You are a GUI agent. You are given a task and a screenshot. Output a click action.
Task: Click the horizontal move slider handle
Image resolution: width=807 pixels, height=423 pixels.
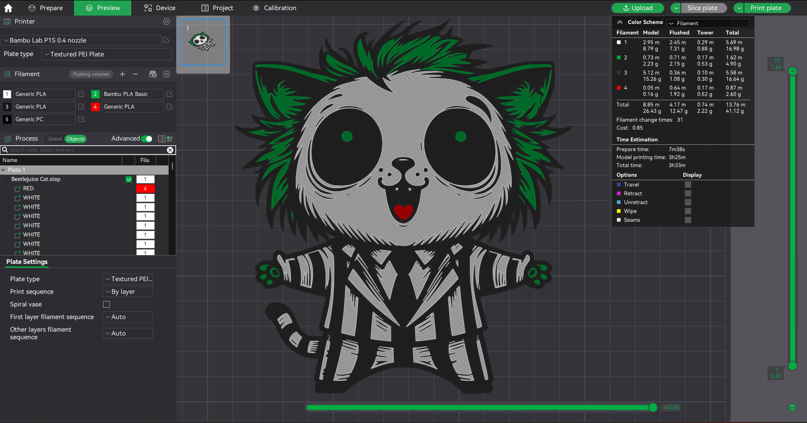click(x=653, y=407)
